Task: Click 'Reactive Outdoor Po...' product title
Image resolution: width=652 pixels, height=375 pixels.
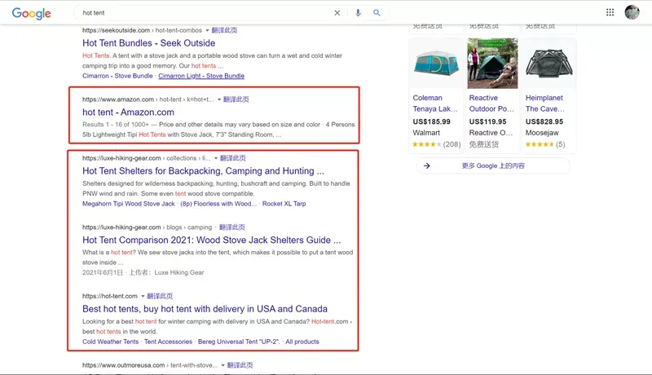Action: point(491,104)
